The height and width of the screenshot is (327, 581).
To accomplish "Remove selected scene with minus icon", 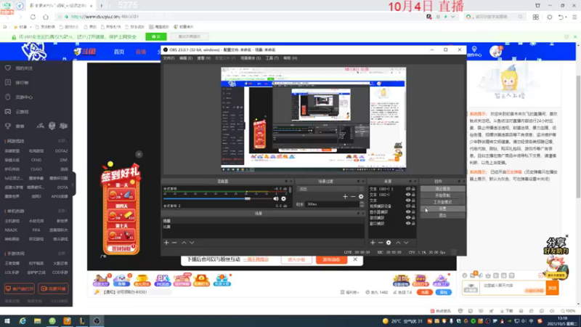I will [174, 243].
